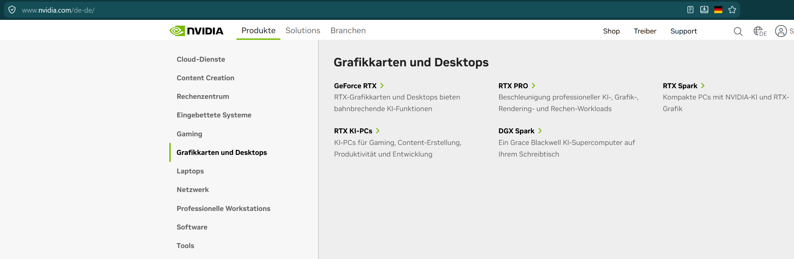Image resolution: width=794 pixels, height=259 pixels.
Task: Open the Produkte navigation menu
Action: 258,31
